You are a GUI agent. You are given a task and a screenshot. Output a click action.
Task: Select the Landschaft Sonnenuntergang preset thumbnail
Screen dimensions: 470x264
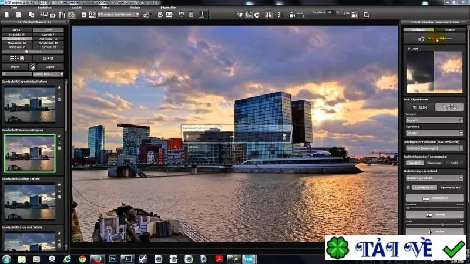click(30, 154)
